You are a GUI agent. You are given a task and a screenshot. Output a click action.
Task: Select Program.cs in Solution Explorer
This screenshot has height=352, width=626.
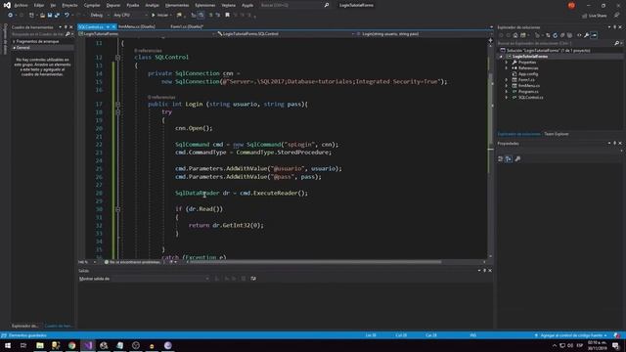tap(528, 91)
